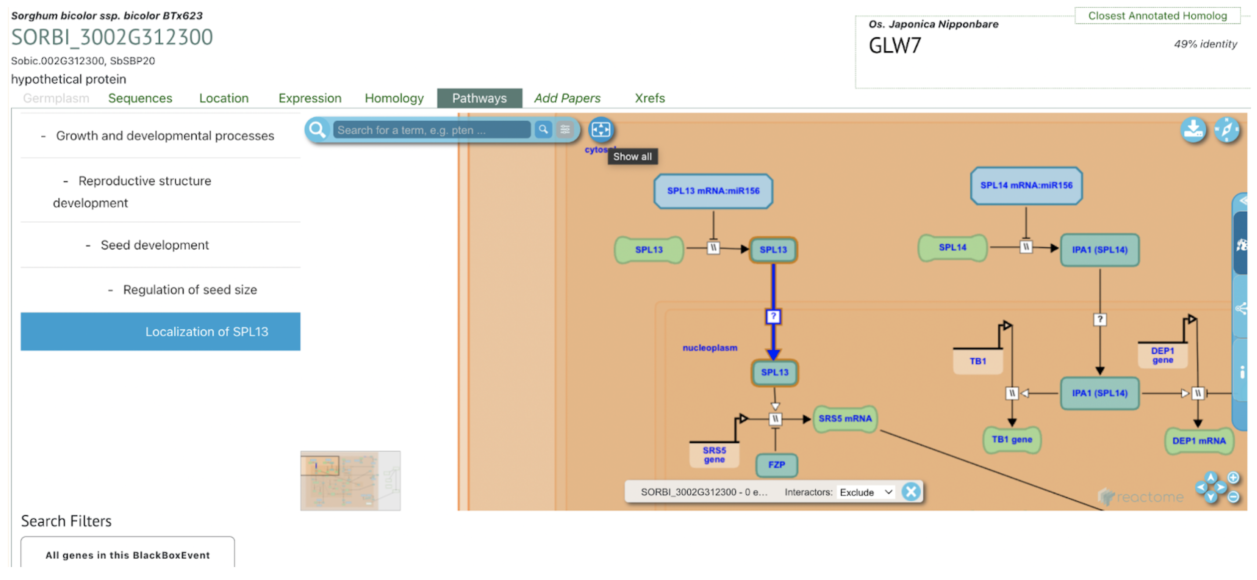This screenshot has height=580, width=1257.
Task: Click the SORBI_3002G312300 gene title
Action: point(112,37)
